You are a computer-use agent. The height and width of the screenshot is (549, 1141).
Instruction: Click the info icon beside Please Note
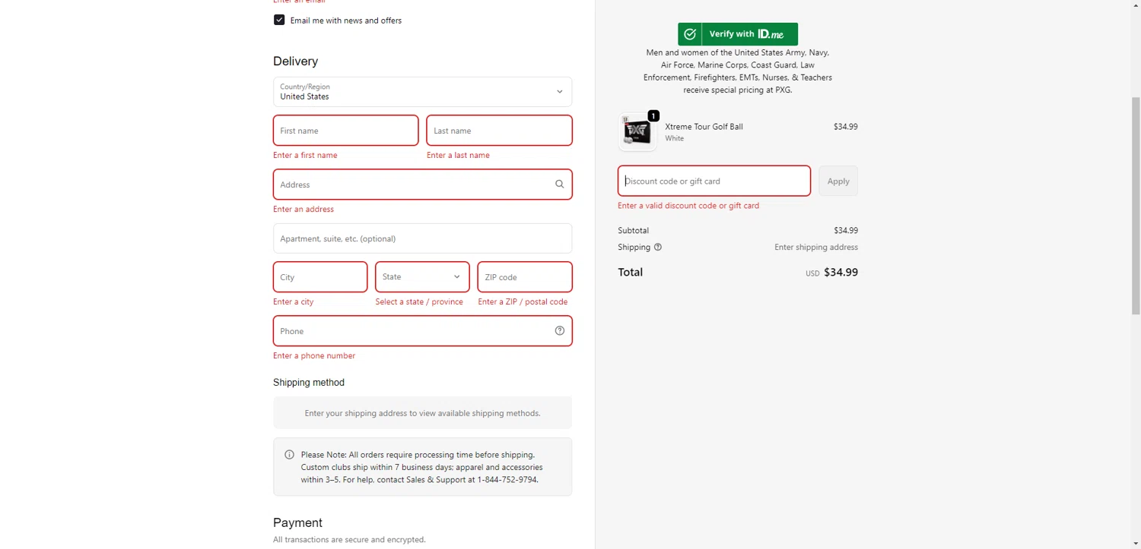(x=289, y=455)
